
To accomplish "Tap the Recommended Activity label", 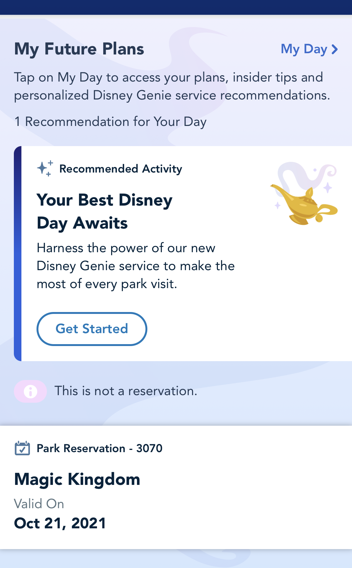I will pyautogui.click(x=121, y=169).
